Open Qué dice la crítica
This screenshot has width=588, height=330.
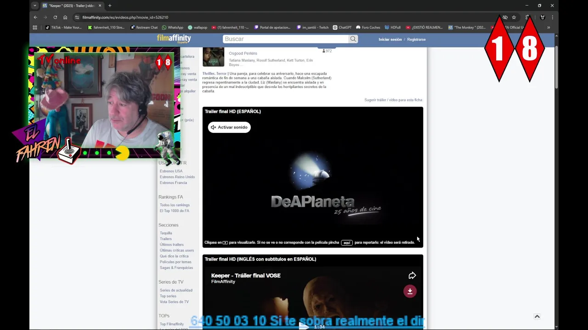click(174, 256)
